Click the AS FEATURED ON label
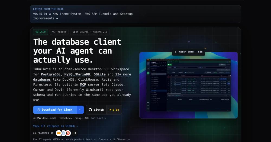The width and height of the screenshot is (271, 142). point(43,133)
